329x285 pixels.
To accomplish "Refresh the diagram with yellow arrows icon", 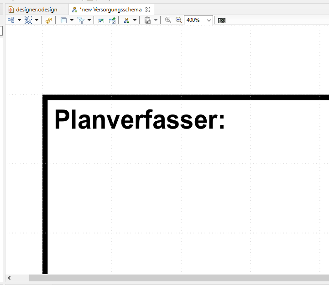I will pyautogui.click(x=49, y=21).
